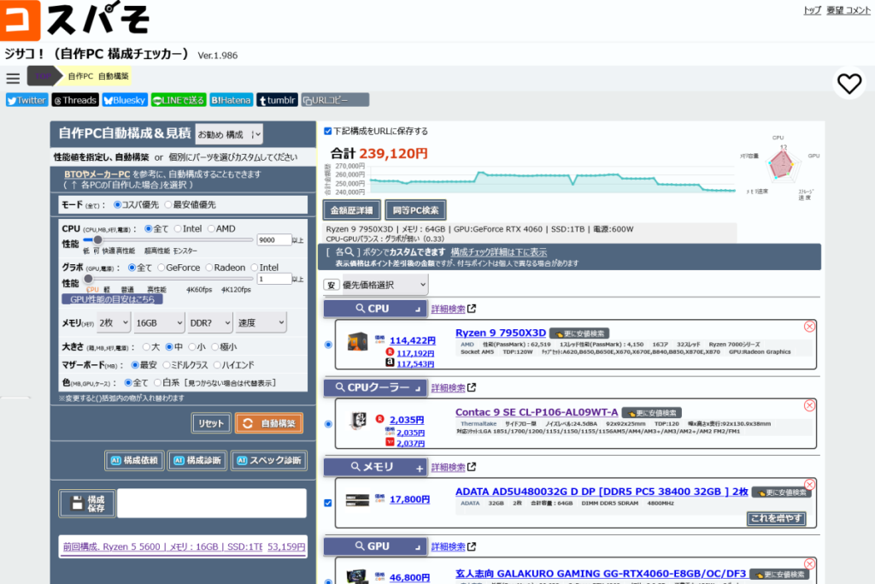Open external link icon next to CPUクーラー 詳細検索
This screenshot has width=875, height=584.
(x=472, y=387)
